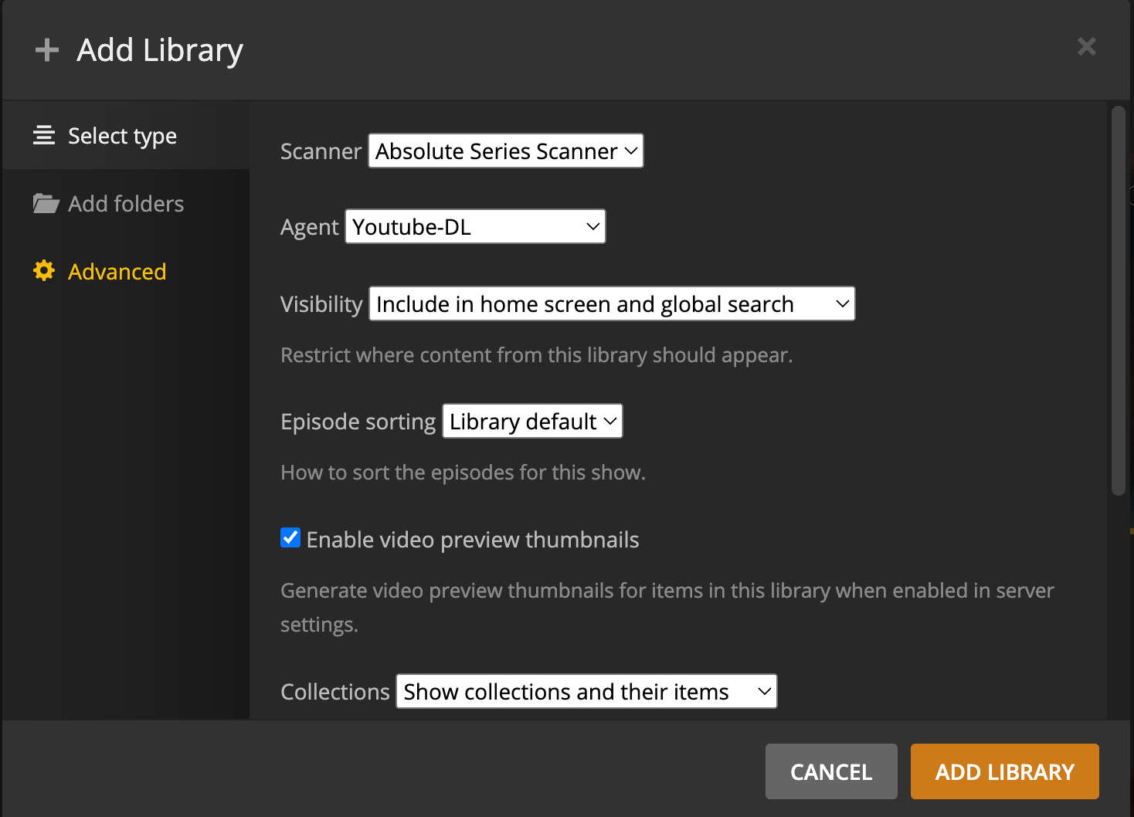Uncheck Enable video preview thumbnails
The height and width of the screenshot is (817, 1134).
290,538
